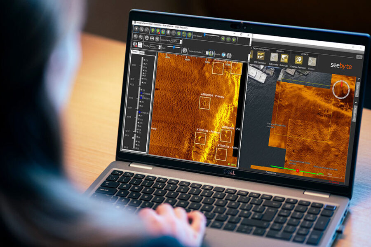Click the white document icon beside Palette
This screenshot has width=371, height=247.
[140, 45]
